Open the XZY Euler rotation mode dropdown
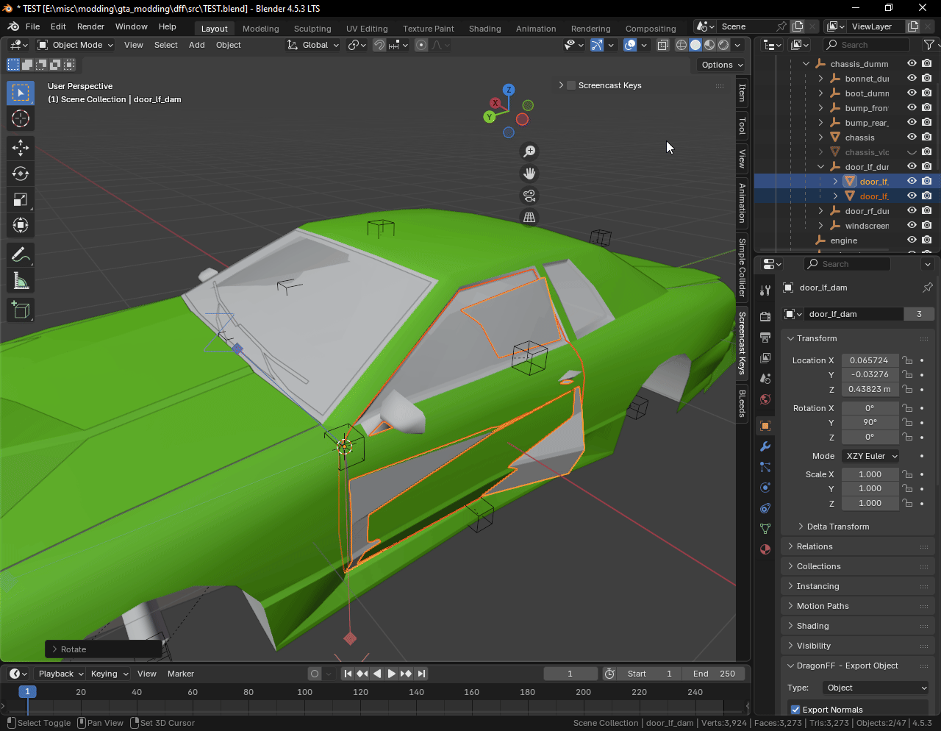 (x=870, y=456)
